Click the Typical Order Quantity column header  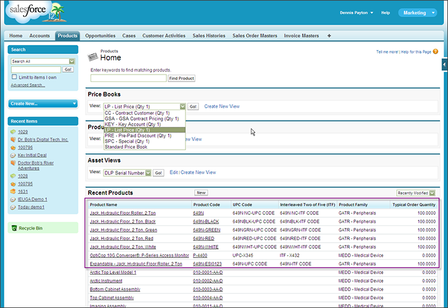point(413,205)
